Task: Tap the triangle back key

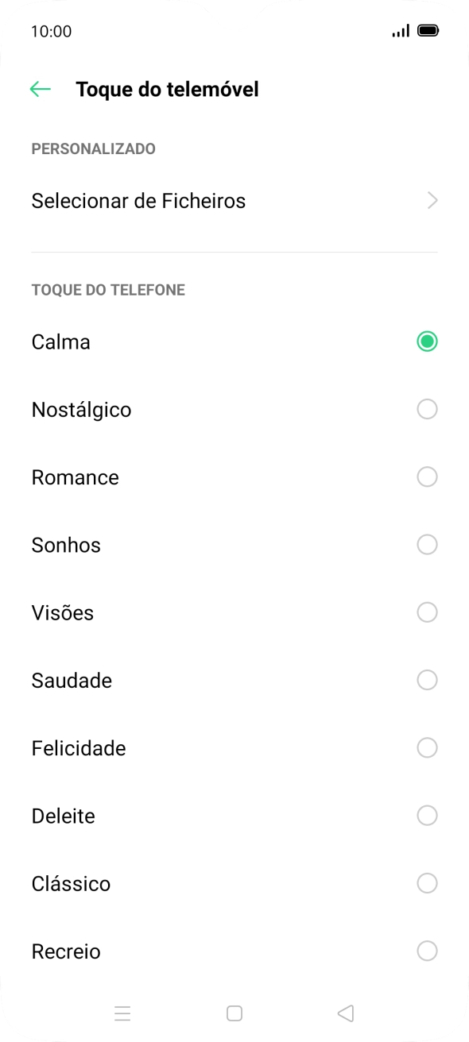Action: 345,1013
